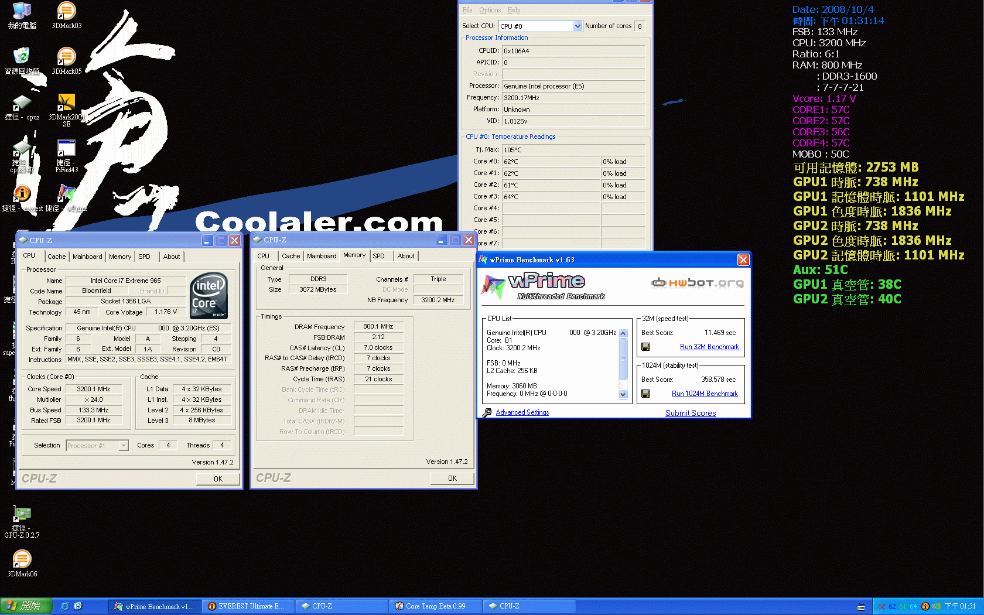The image size is (984, 615).
Task: Switch to About tab in left CPU-Z window
Action: coord(172,257)
